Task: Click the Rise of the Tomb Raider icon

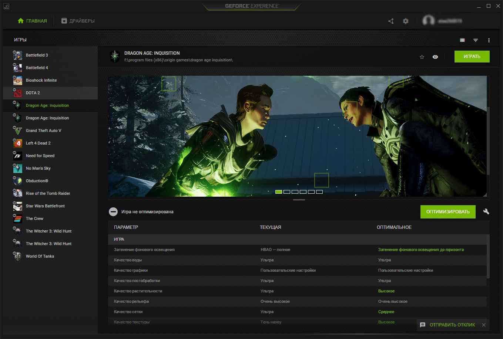Action: (18, 194)
